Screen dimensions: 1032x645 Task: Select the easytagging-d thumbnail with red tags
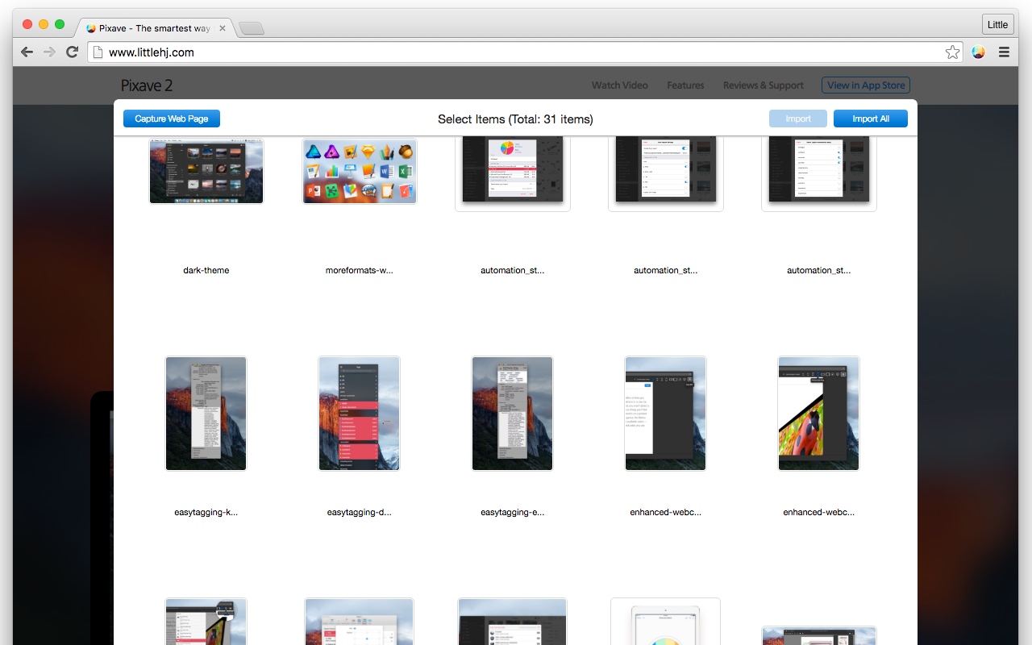coord(360,414)
